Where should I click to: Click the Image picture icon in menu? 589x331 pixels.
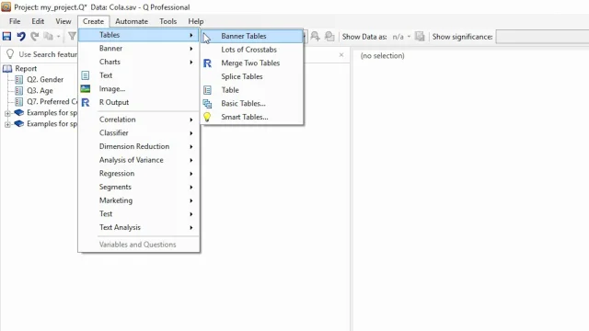coord(86,89)
